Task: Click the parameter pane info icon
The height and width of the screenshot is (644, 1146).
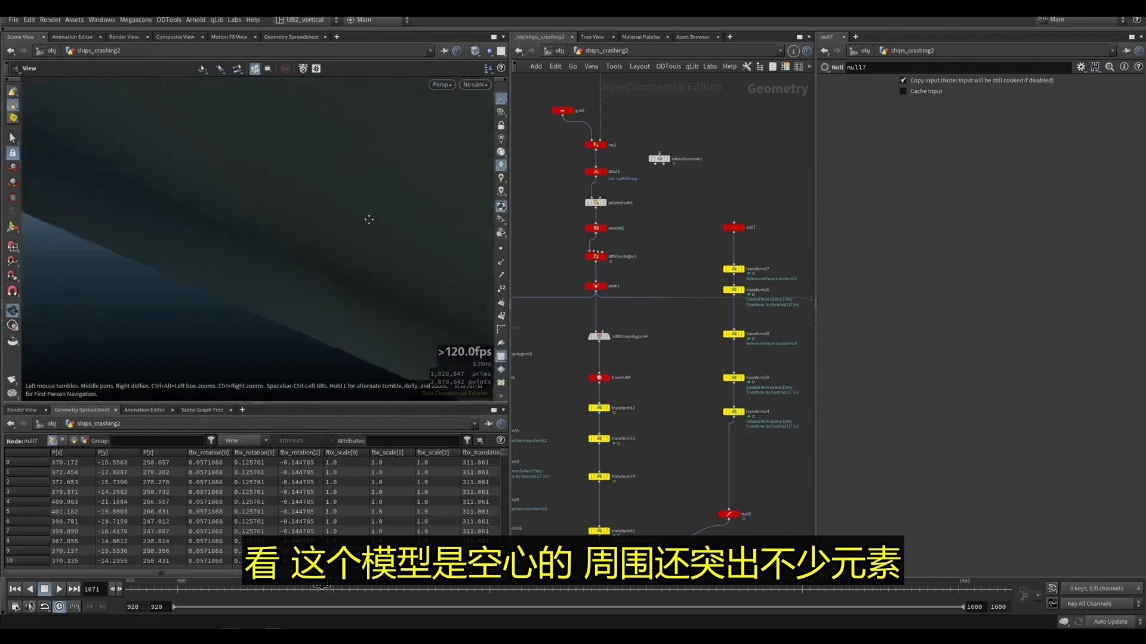Action: coord(1124,67)
